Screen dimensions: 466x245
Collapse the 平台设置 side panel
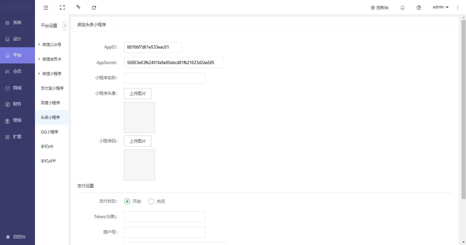point(65,26)
